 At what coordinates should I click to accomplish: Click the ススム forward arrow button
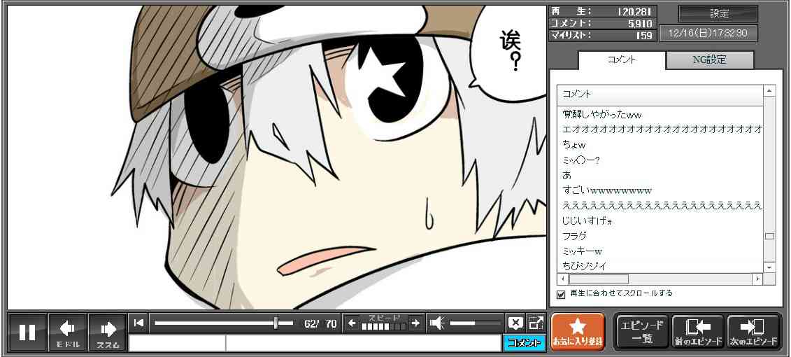(108, 332)
